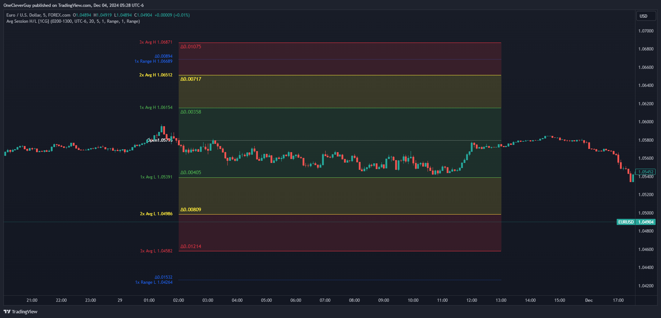Click the 29 date marker on time axis
This screenshot has width=661, height=318.
click(x=120, y=300)
